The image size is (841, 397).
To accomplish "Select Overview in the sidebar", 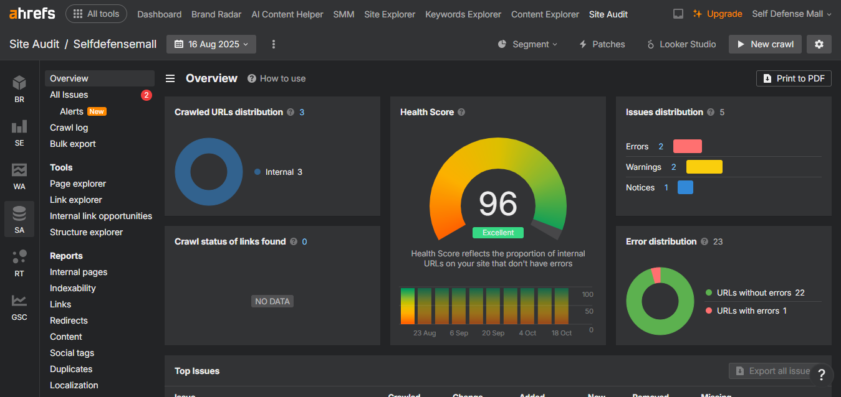I will (100, 78).
